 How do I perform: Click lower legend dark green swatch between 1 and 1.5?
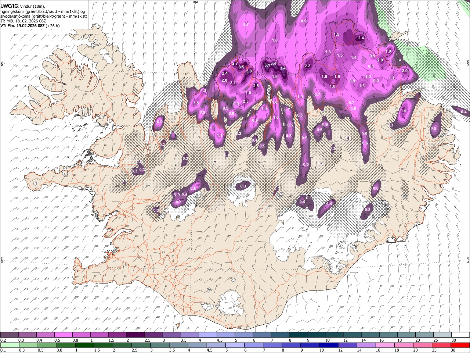(85, 345)
